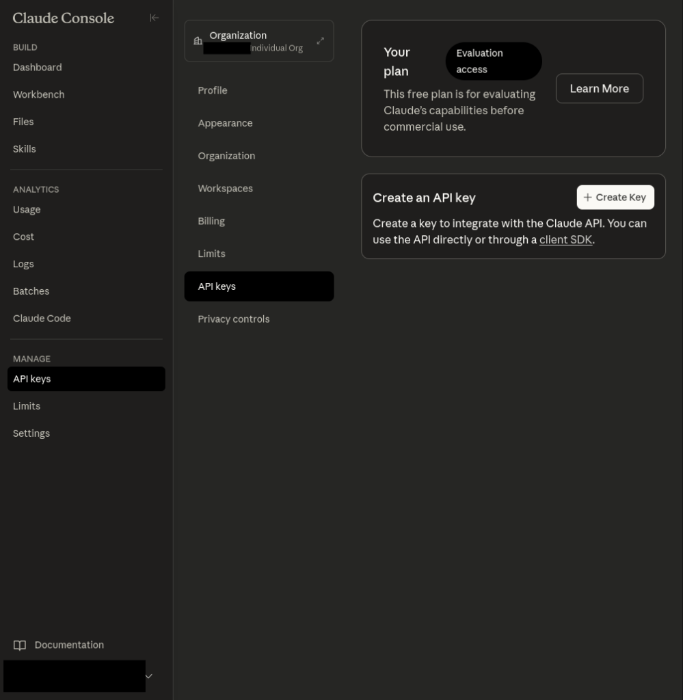Open Claude Code in the sidebar

42,319
